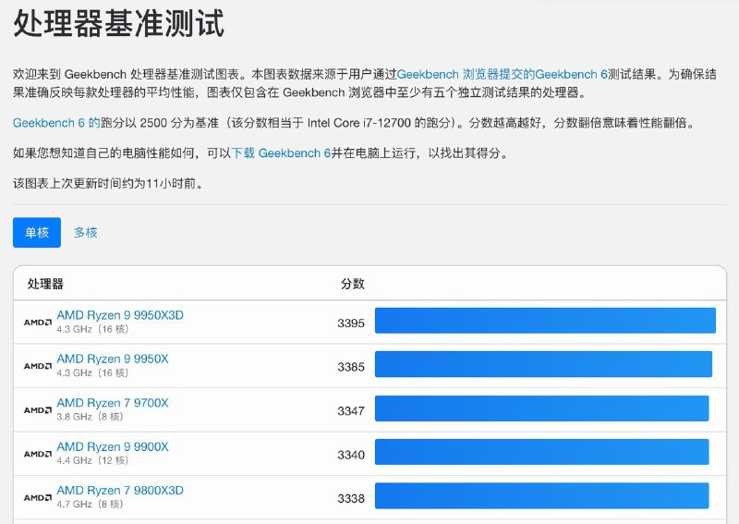Click AMD logo beside Ryzen 9 9900X

coord(37,454)
